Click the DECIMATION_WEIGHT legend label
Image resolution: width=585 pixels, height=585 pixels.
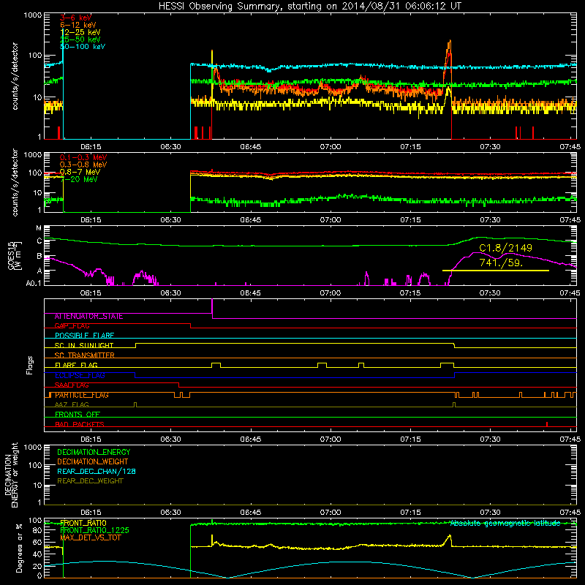click(93, 462)
